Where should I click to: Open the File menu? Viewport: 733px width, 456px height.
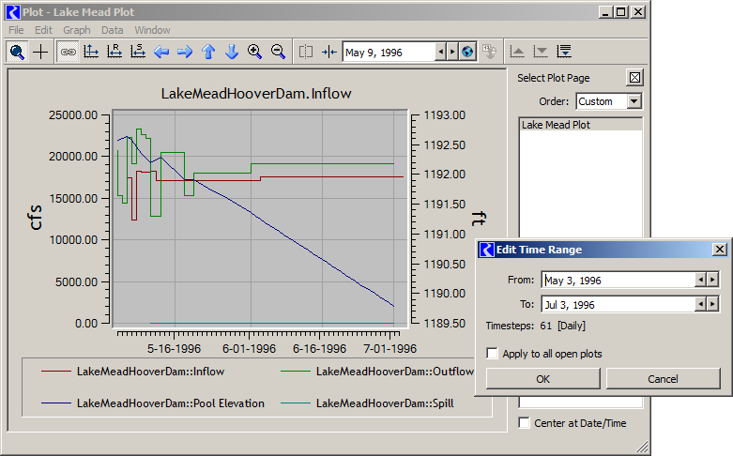(x=16, y=30)
